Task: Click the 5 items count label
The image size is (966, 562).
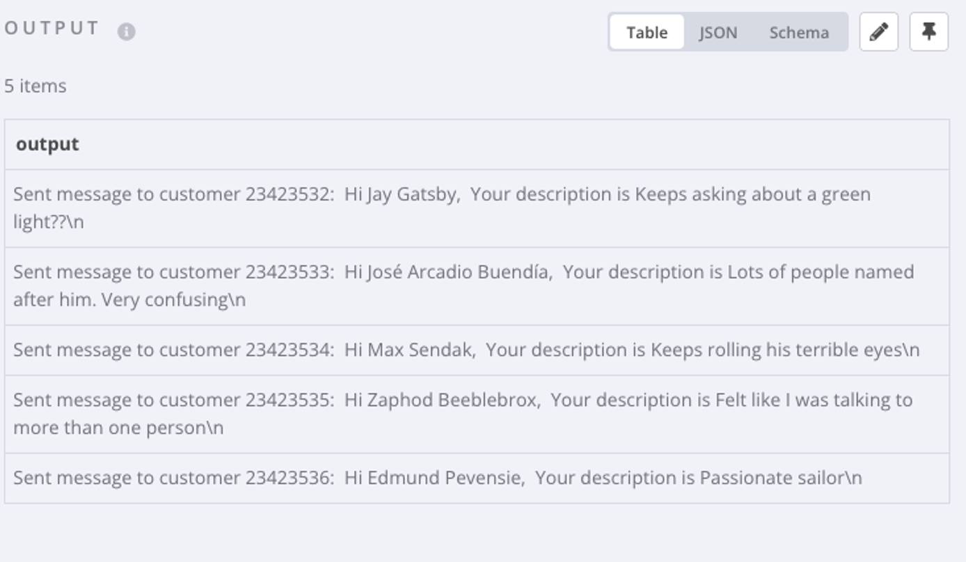Action: [x=35, y=86]
